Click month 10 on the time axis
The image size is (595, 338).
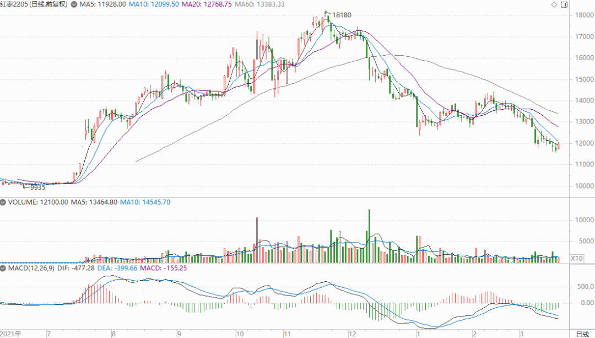(240, 334)
